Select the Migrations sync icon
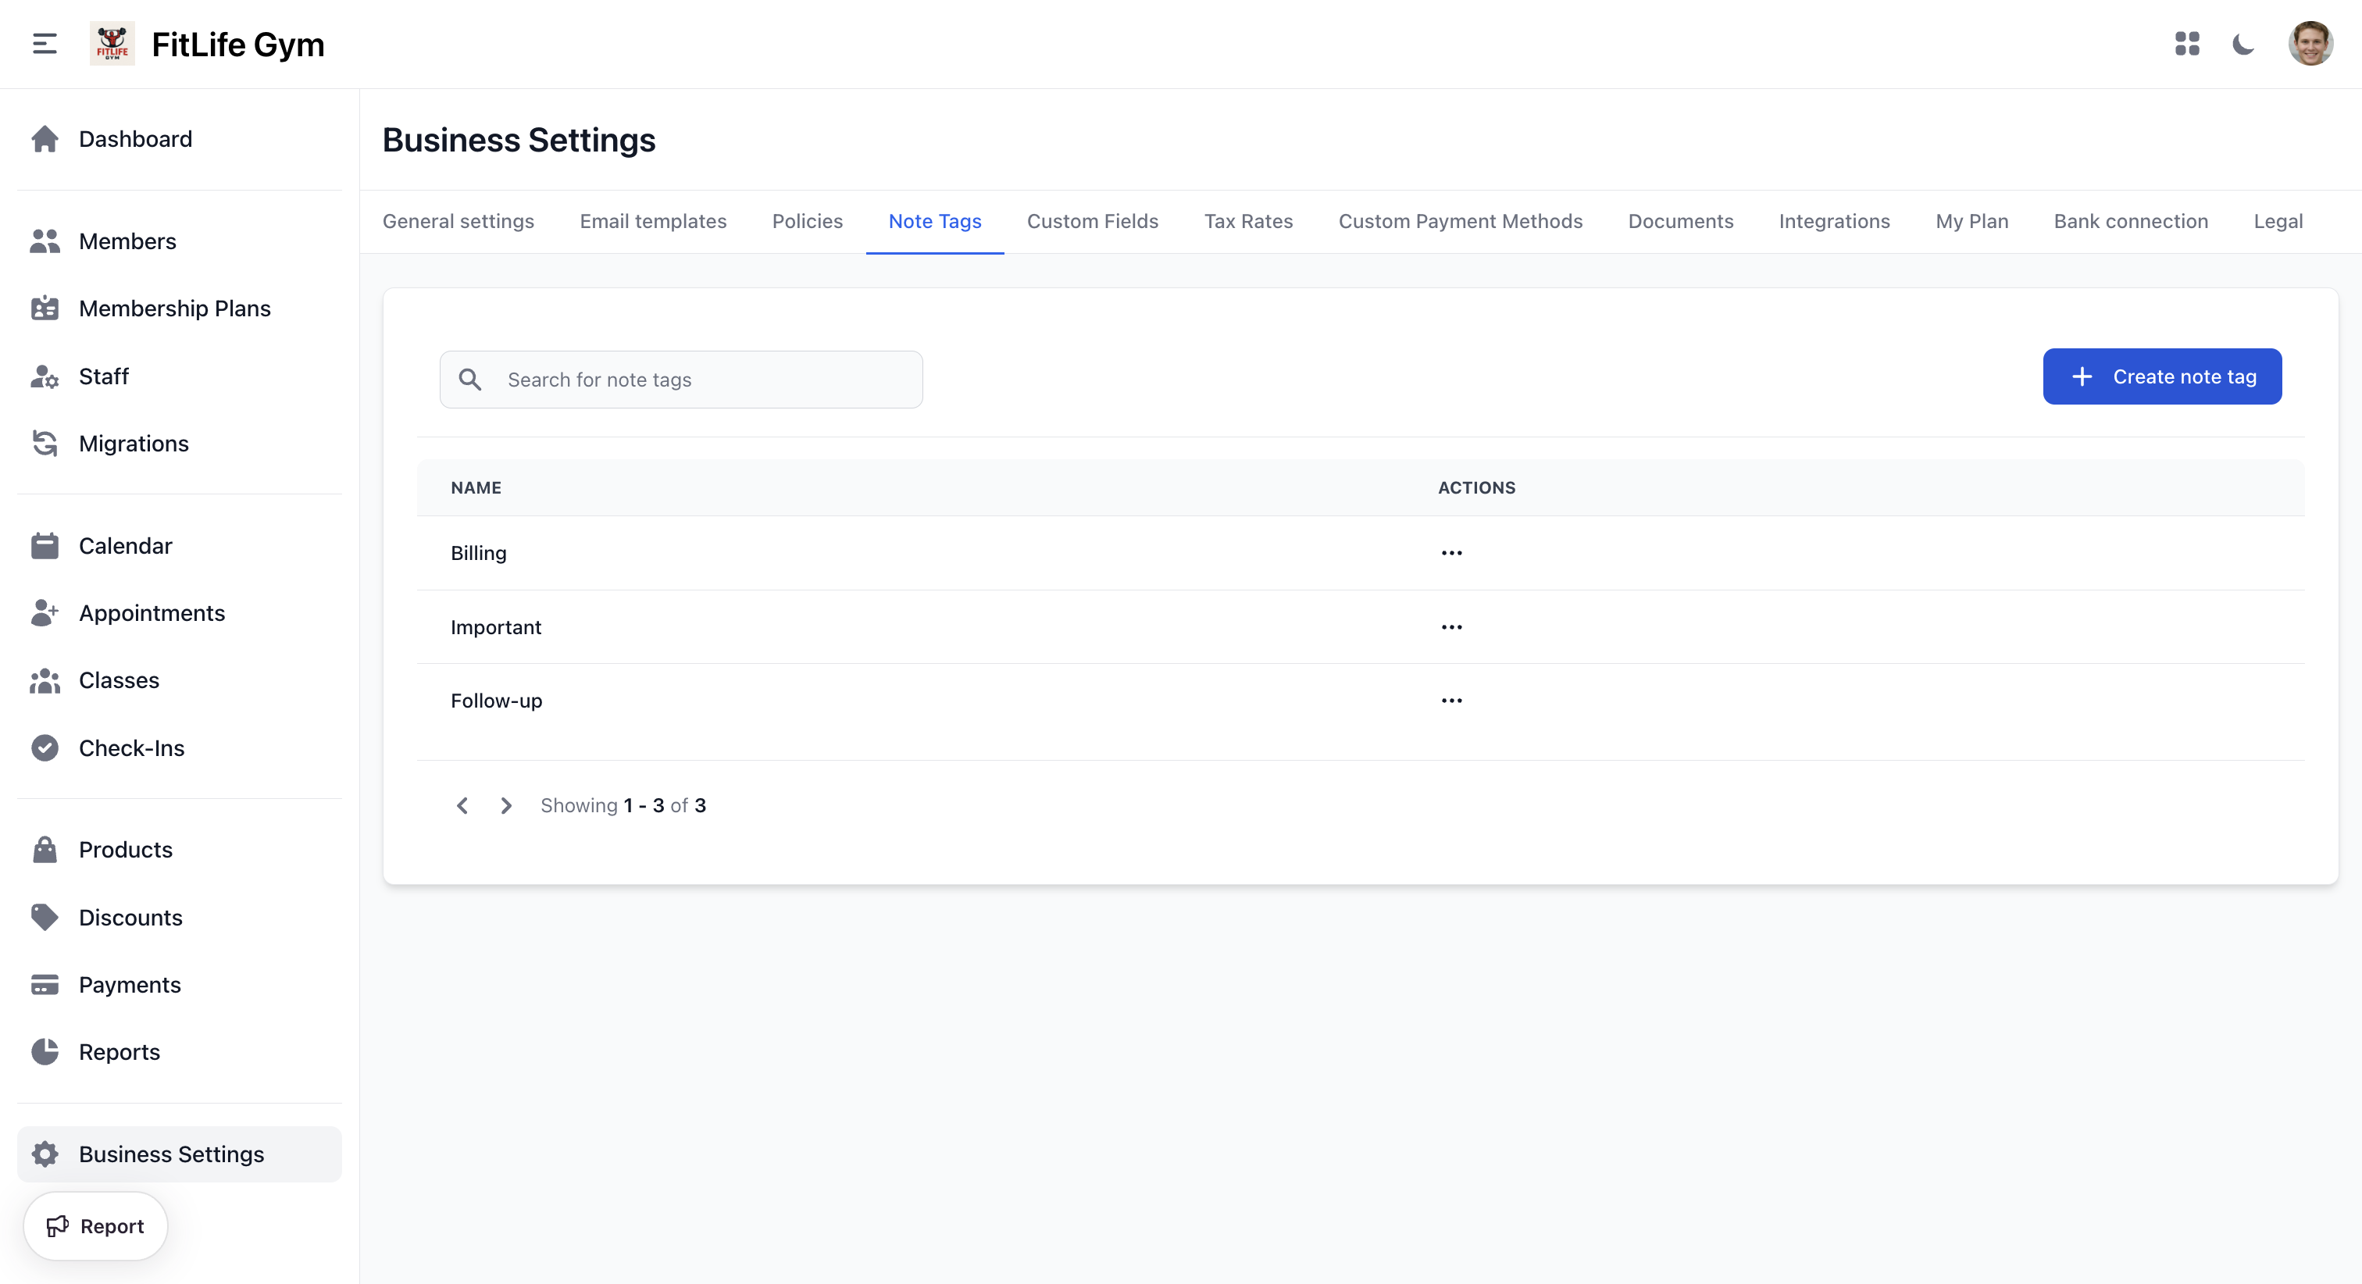2362x1284 pixels. coord(44,443)
